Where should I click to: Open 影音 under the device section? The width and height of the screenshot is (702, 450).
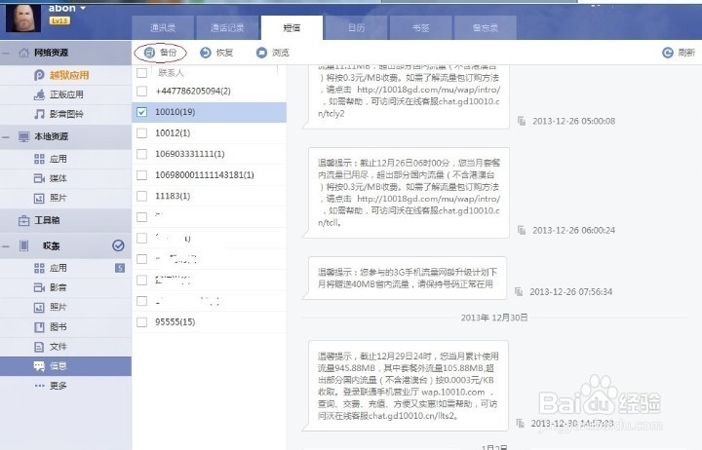tap(65, 287)
